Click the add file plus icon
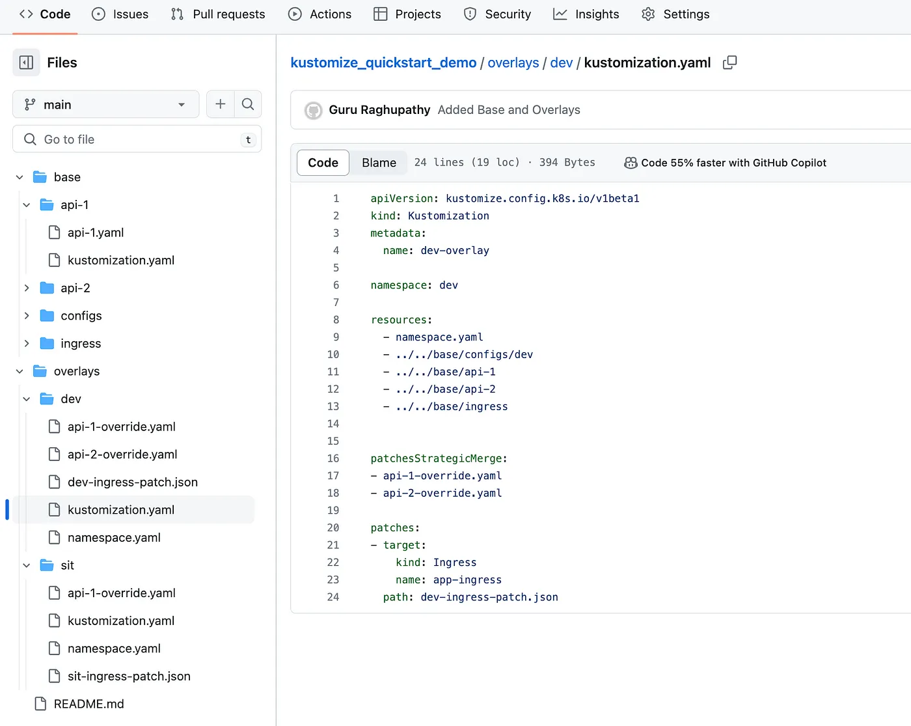911x726 pixels. pyautogui.click(x=221, y=104)
